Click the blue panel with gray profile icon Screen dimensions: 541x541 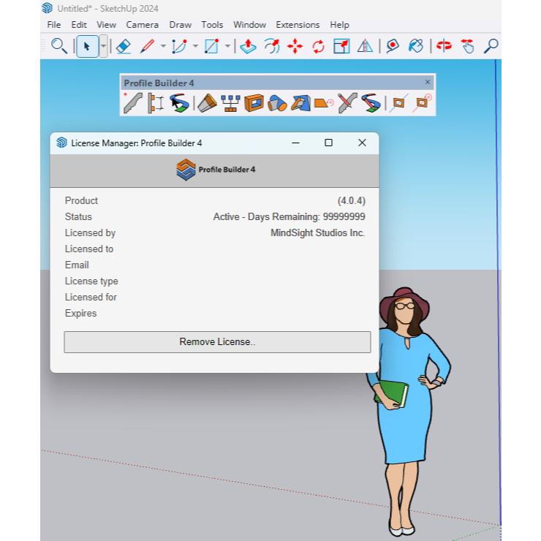pos(300,103)
